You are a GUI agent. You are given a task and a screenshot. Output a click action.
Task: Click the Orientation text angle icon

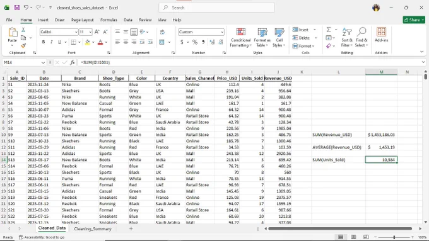[x=143, y=32]
